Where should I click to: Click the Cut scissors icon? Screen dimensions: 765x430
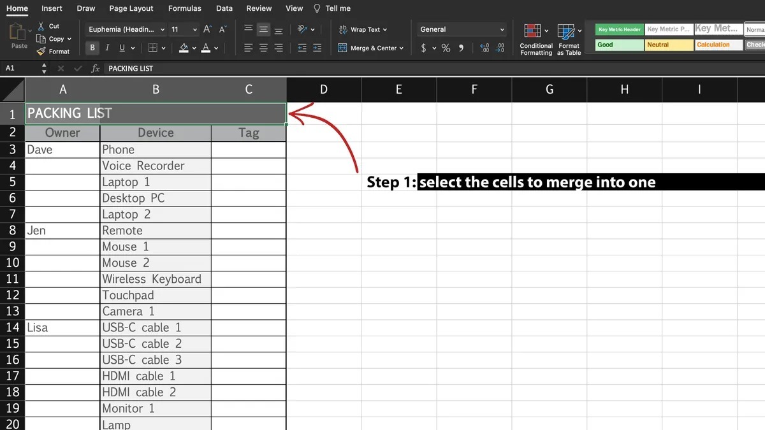[41, 26]
